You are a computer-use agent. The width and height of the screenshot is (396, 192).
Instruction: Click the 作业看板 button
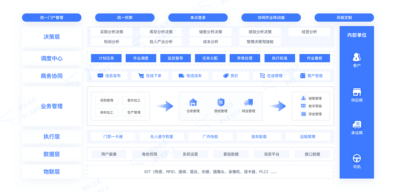coord(314,58)
